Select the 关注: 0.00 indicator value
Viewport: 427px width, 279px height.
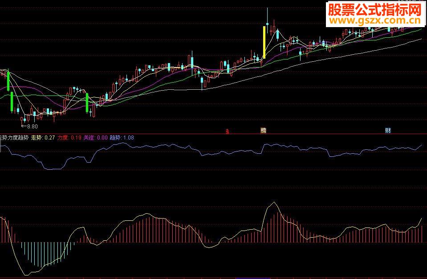(x=95, y=137)
